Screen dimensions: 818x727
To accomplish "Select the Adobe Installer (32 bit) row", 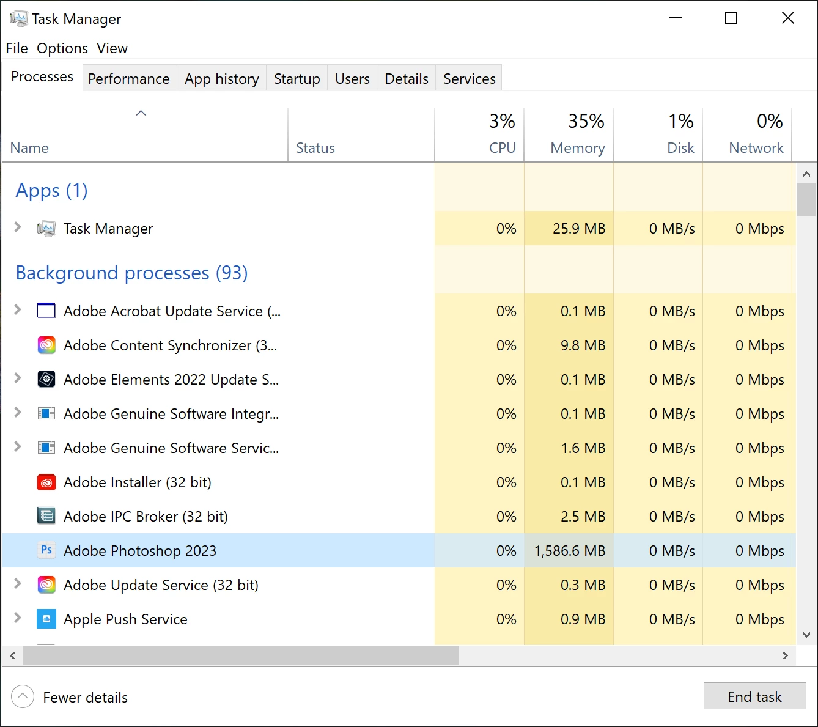I will (x=399, y=482).
